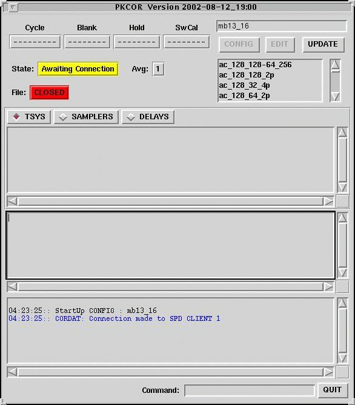Screen dimensions: 355x405
Task: Click middle text panel scroll up arrow
Action: [343, 218]
